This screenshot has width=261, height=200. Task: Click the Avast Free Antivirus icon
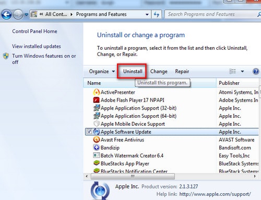(x=97, y=139)
